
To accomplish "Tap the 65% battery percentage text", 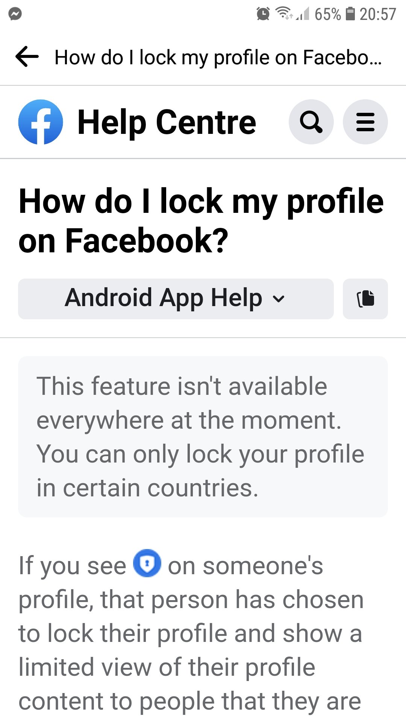I will click(x=327, y=14).
